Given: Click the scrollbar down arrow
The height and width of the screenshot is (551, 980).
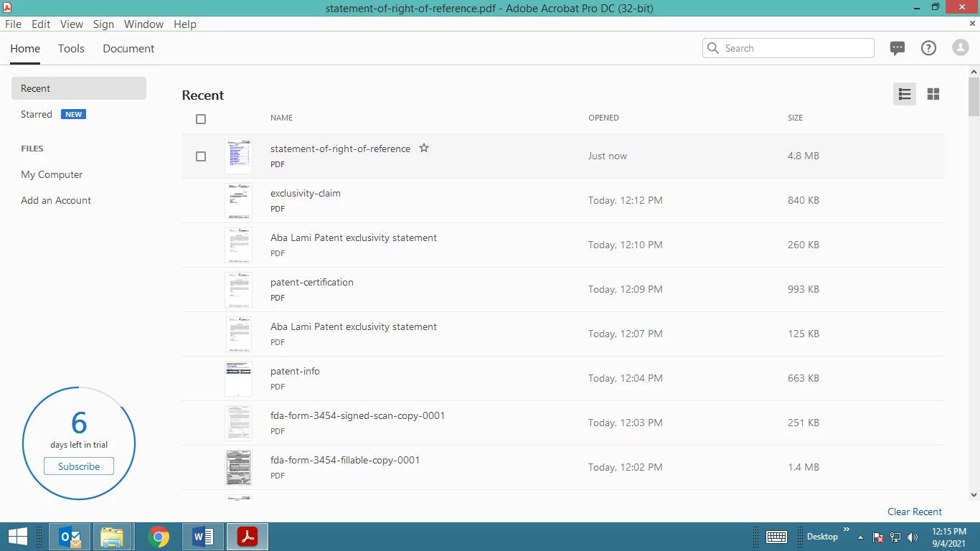Looking at the screenshot, I should (x=974, y=495).
